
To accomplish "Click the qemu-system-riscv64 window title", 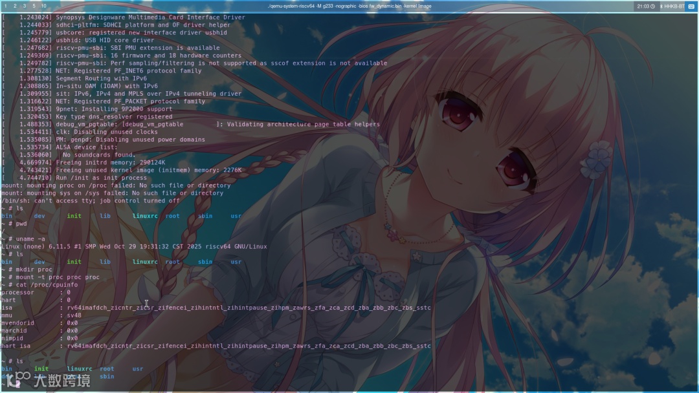I will pyautogui.click(x=349, y=6).
